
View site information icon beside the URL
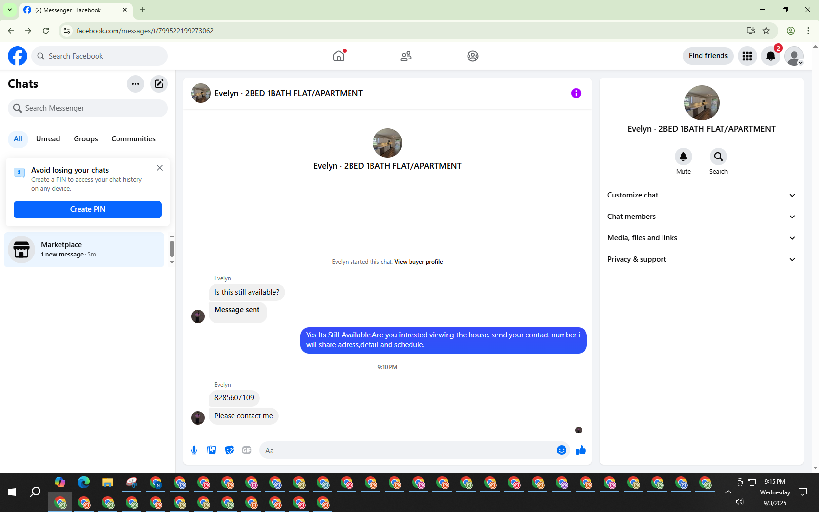tap(67, 31)
